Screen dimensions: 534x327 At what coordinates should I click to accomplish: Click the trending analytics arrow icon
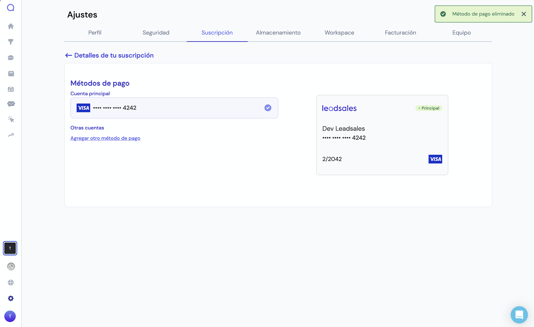pos(11,135)
